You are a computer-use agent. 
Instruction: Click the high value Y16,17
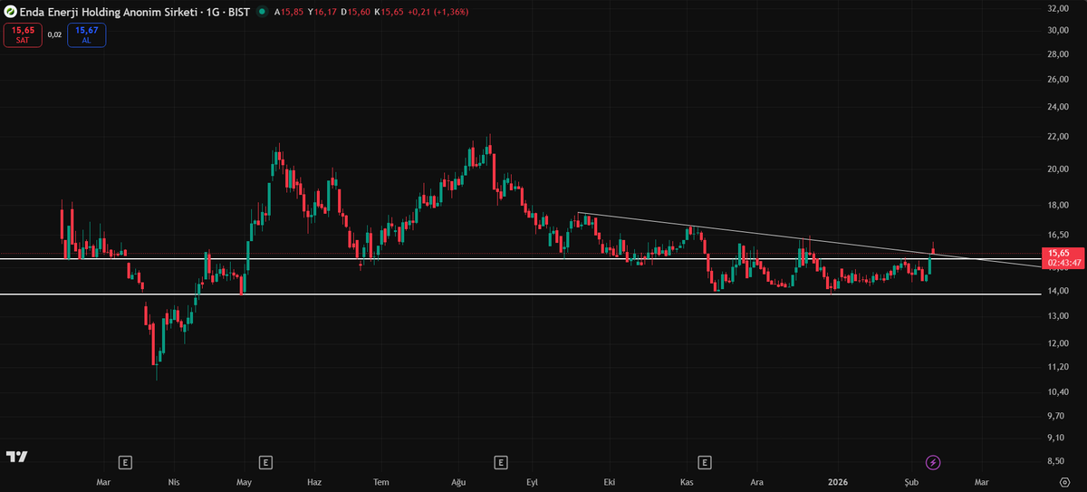click(322, 12)
